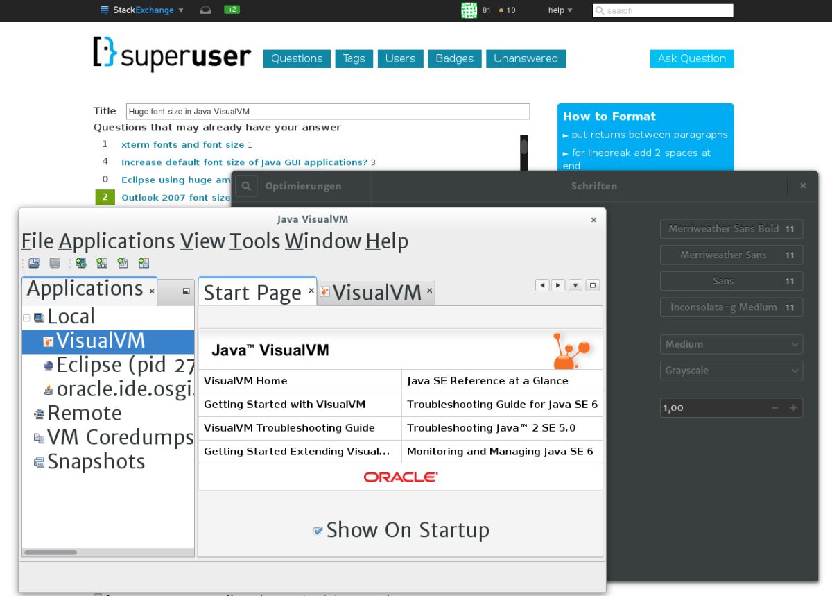Open the Unanswered questions page
This screenshot has width=832, height=596.
526,59
